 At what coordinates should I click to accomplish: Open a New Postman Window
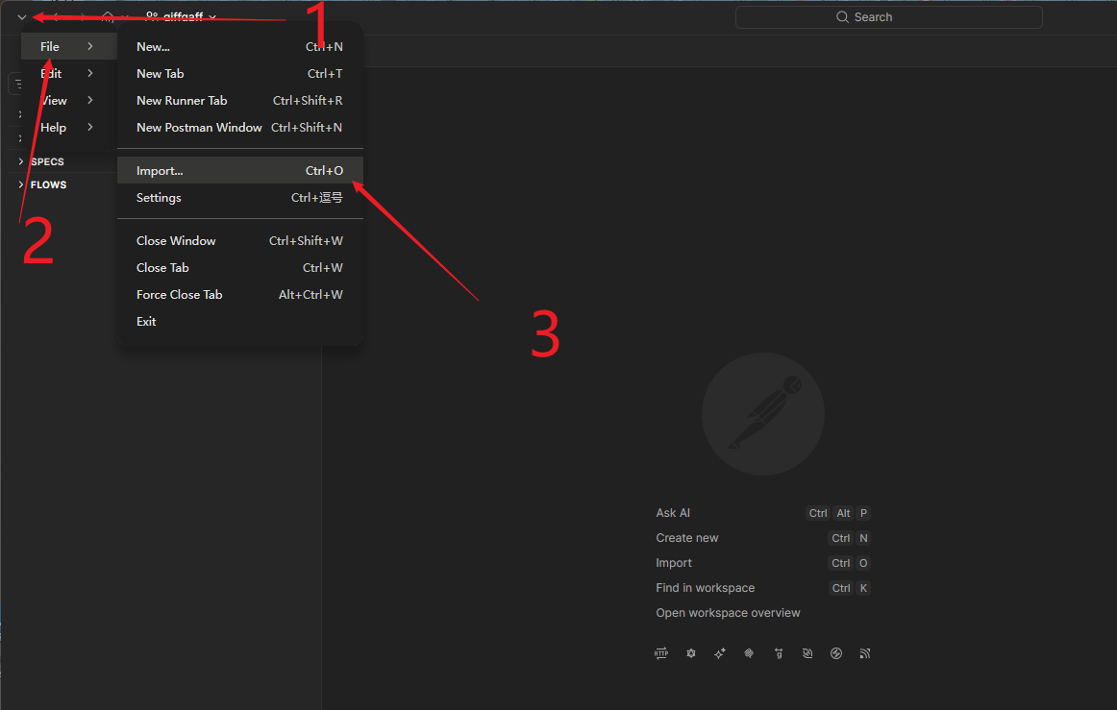[240, 128]
